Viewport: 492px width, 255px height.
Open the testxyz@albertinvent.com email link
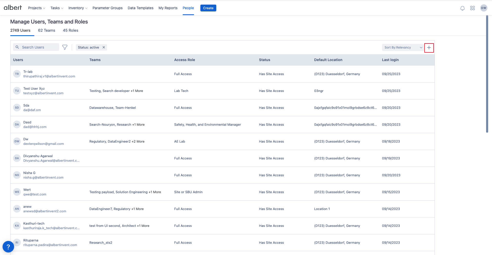click(x=43, y=93)
